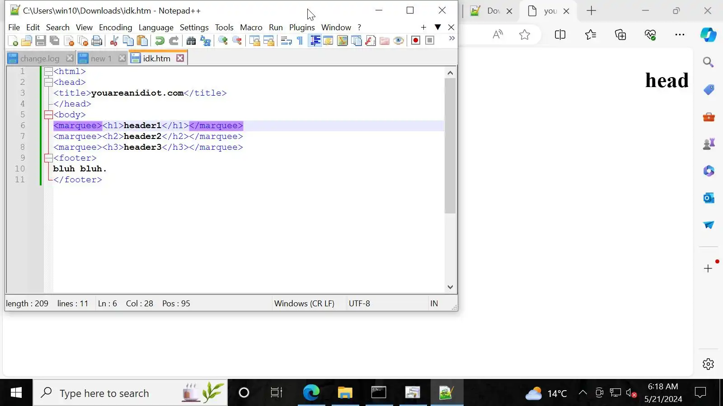Open the Language menu

tap(156, 28)
